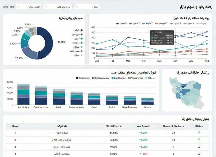Click the Antibiotics stacked bar in the chart
The width and height of the screenshot is (216, 157).
(x=23, y=95)
